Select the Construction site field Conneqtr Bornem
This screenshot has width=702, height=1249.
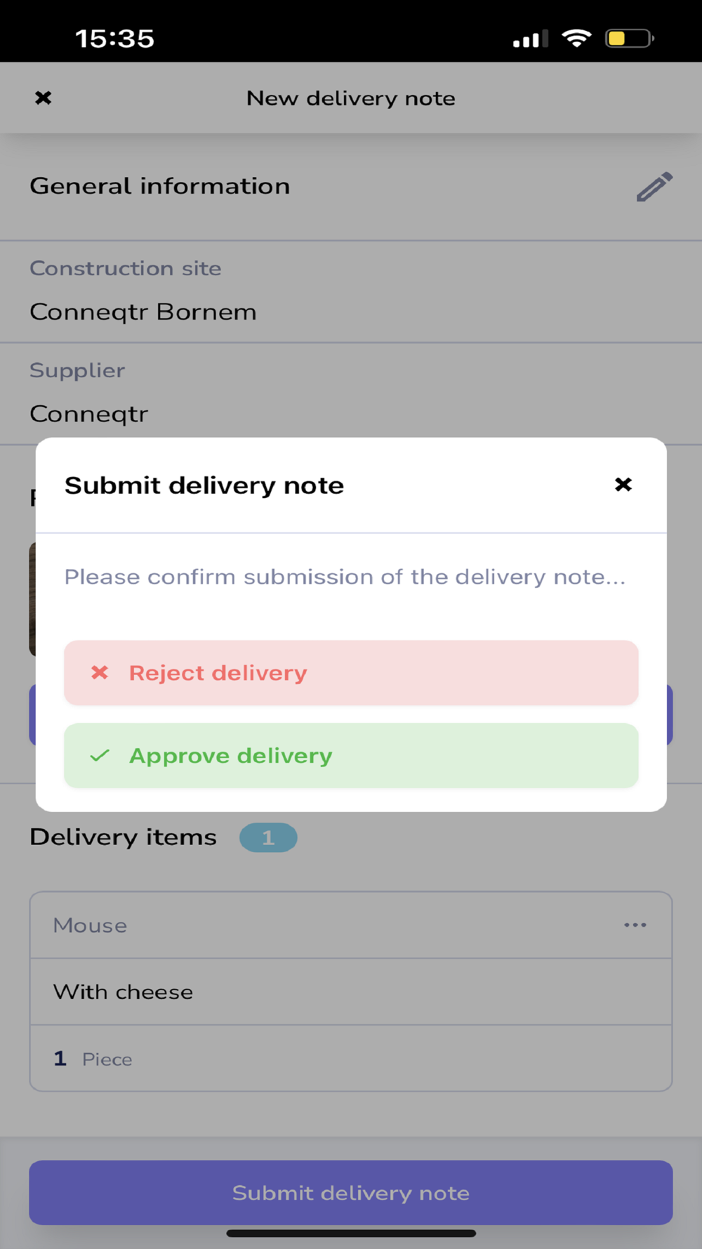coord(351,292)
